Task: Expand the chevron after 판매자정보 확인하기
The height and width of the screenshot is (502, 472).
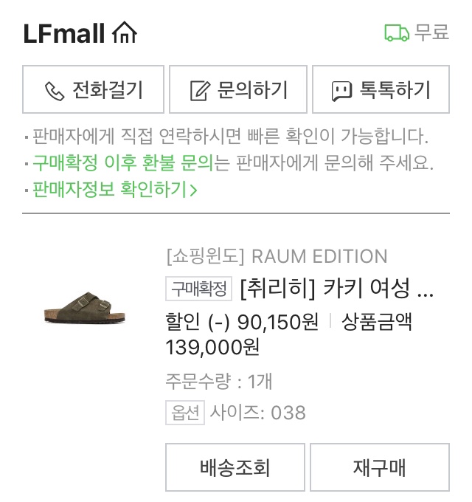Action: tap(194, 190)
